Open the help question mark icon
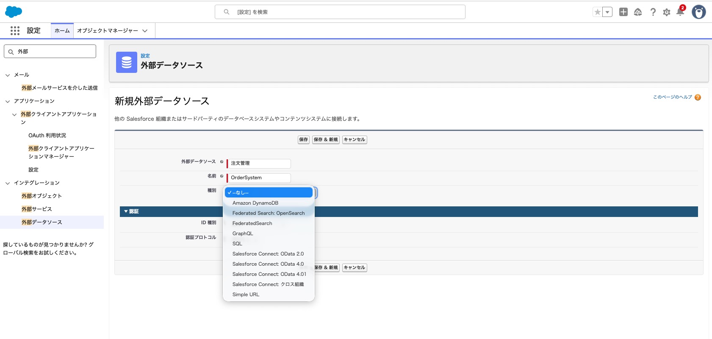Viewport: 712px width, 339px height. tap(653, 12)
